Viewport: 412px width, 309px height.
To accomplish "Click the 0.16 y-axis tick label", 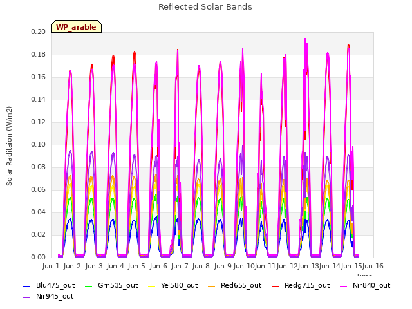I will click(39, 77).
